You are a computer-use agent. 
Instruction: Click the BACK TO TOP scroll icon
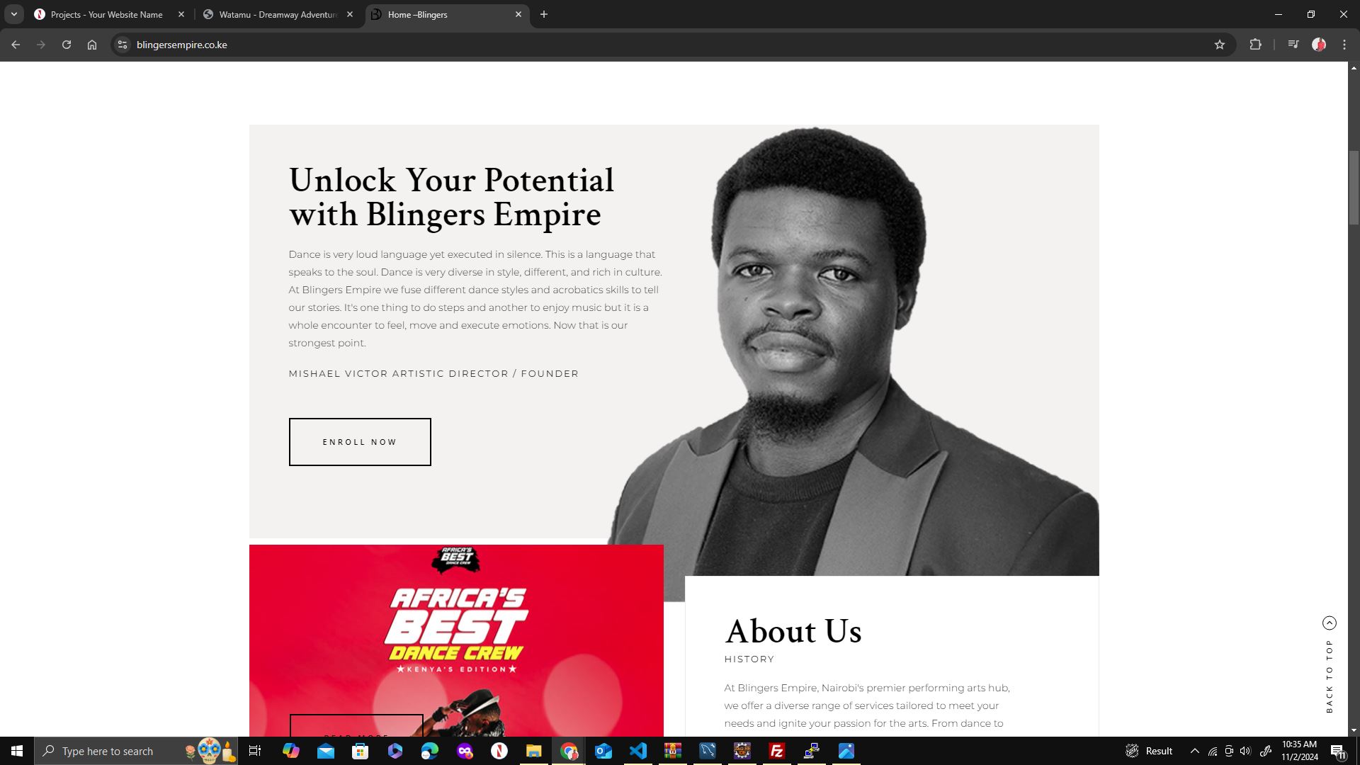click(1330, 622)
